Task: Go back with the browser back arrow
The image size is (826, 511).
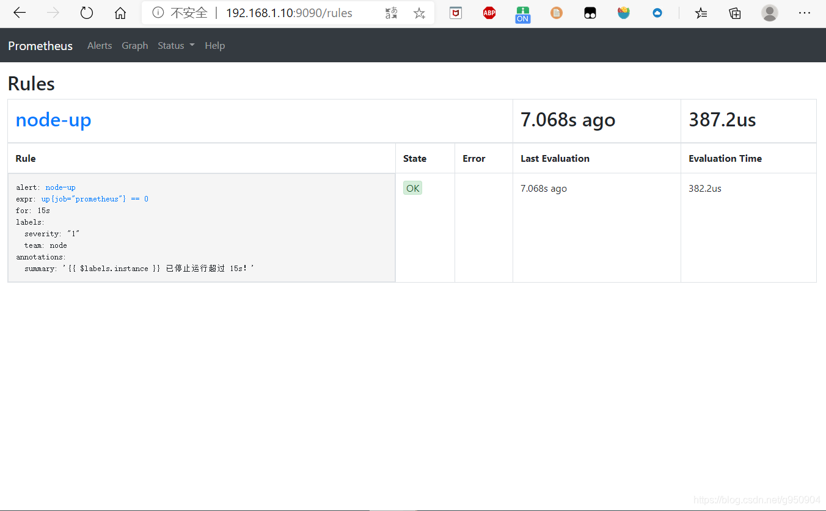Action: pos(20,13)
